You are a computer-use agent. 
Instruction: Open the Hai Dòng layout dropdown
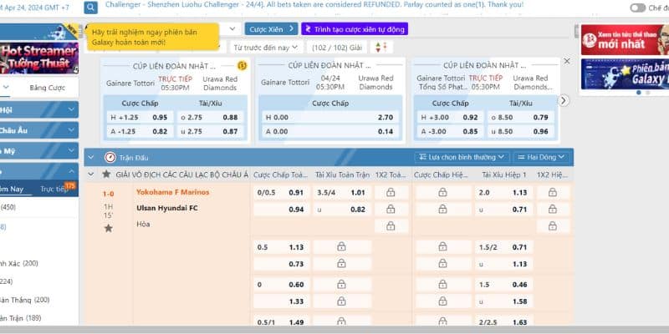542,157
